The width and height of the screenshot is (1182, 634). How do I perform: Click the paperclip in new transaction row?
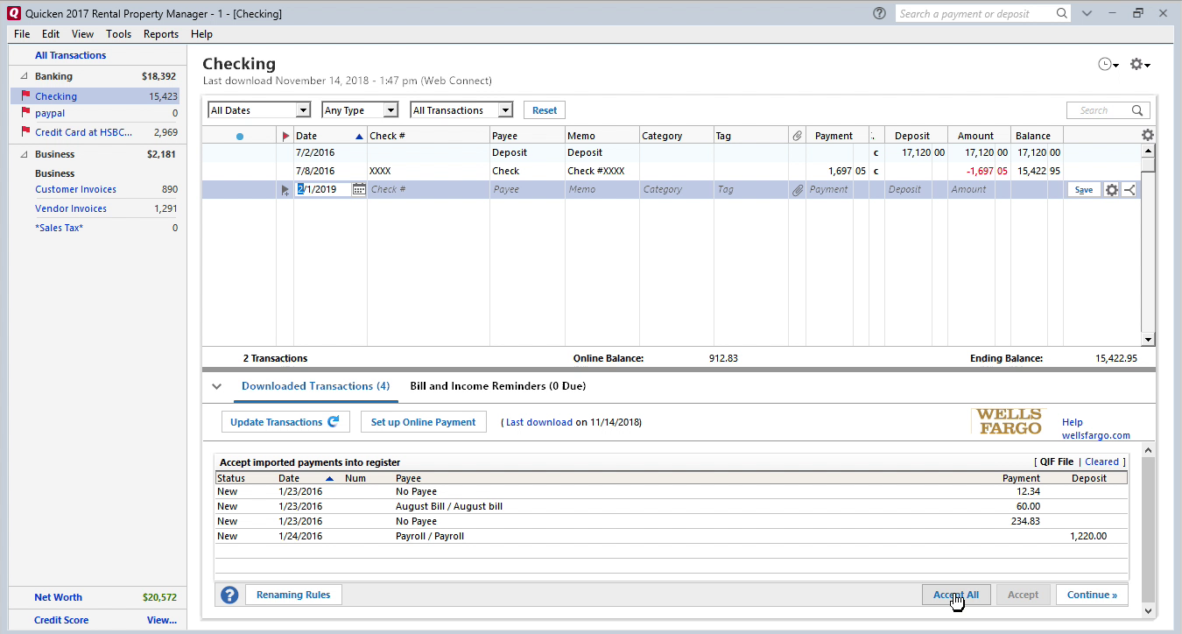[x=797, y=189]
